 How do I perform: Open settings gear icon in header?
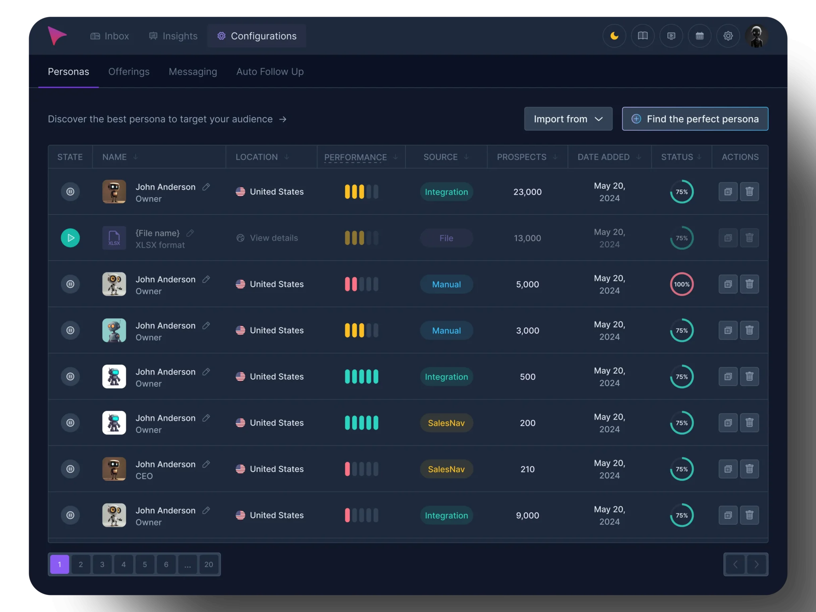point(728,36)
